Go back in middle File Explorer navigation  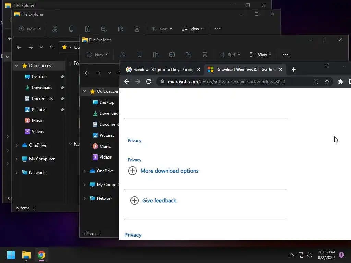(x=19, y=47)
